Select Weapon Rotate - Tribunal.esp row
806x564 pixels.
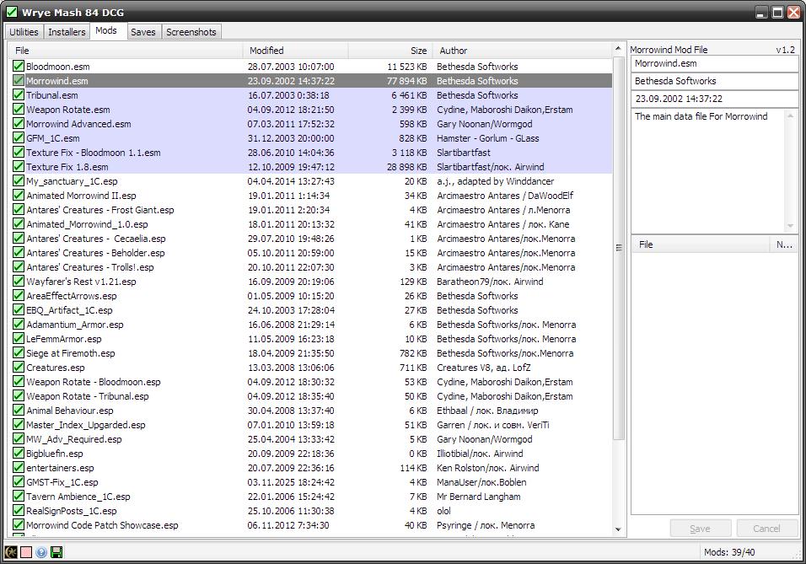[x=312, y=396]
